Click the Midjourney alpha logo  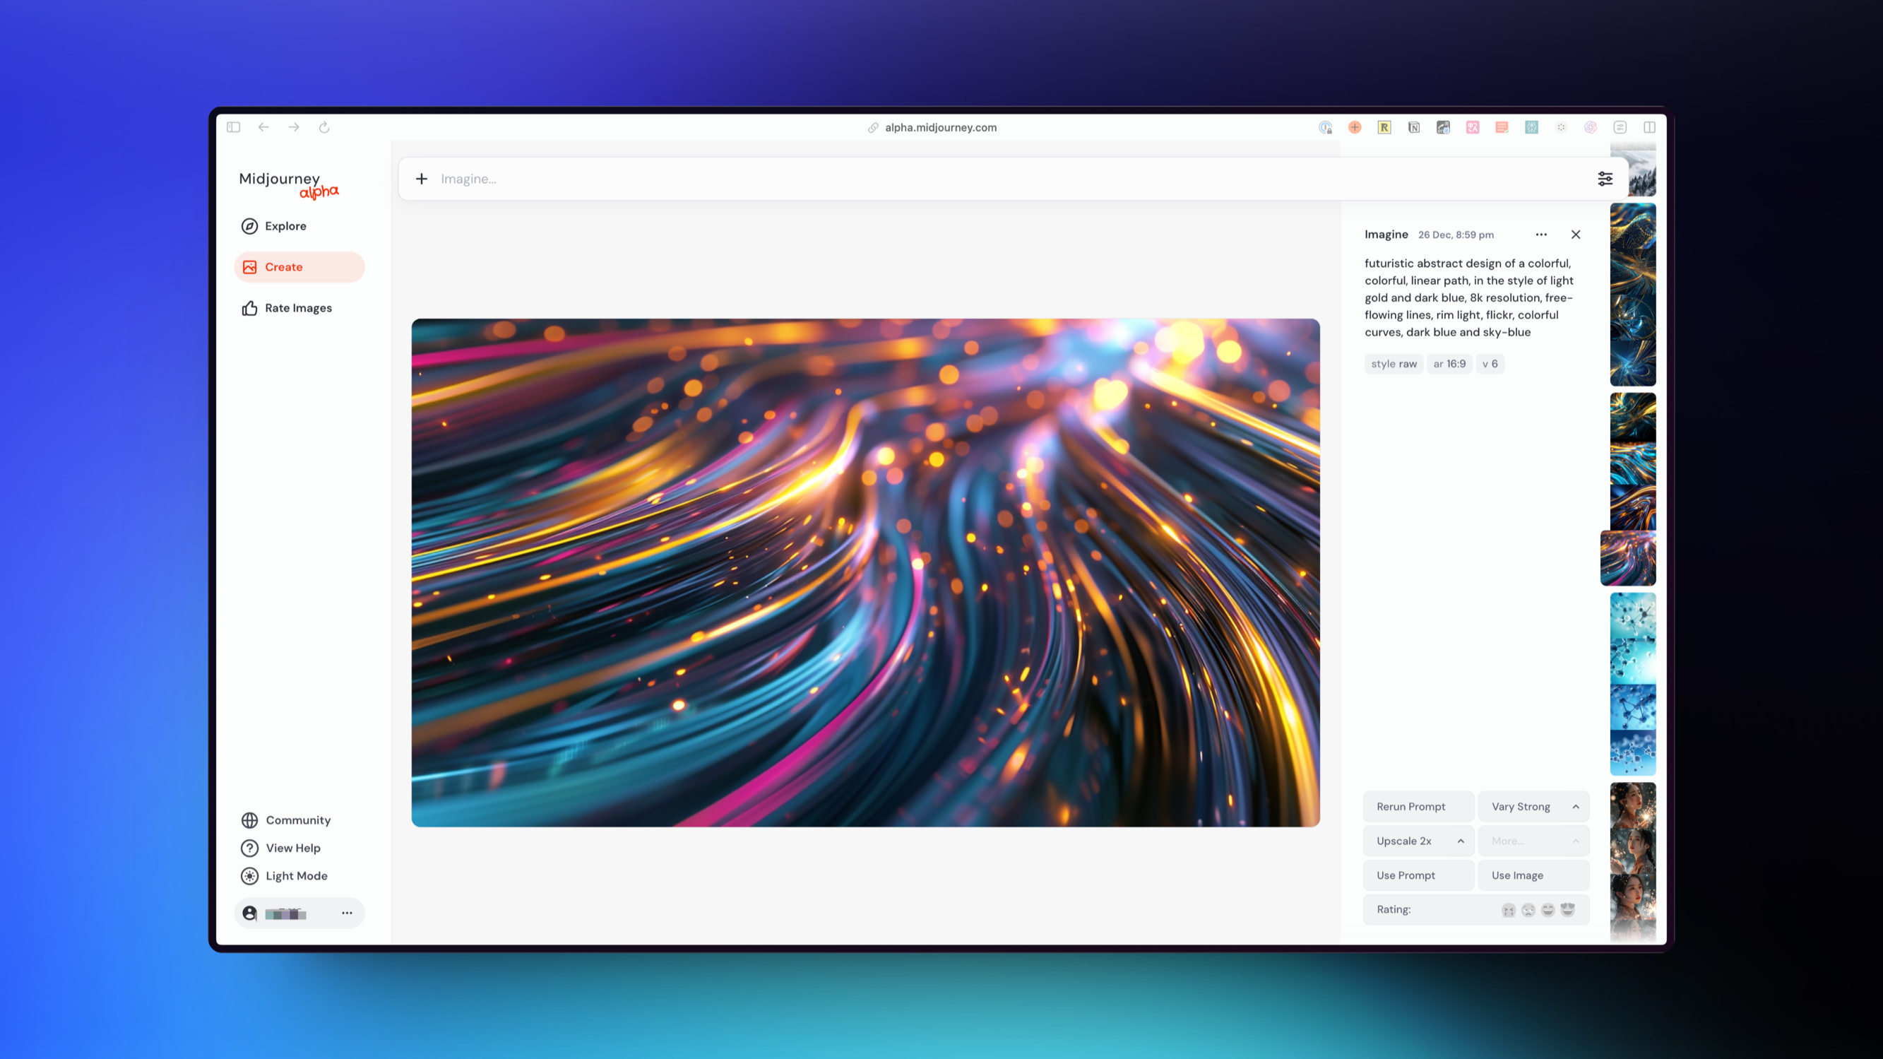[x=289, y=184]
